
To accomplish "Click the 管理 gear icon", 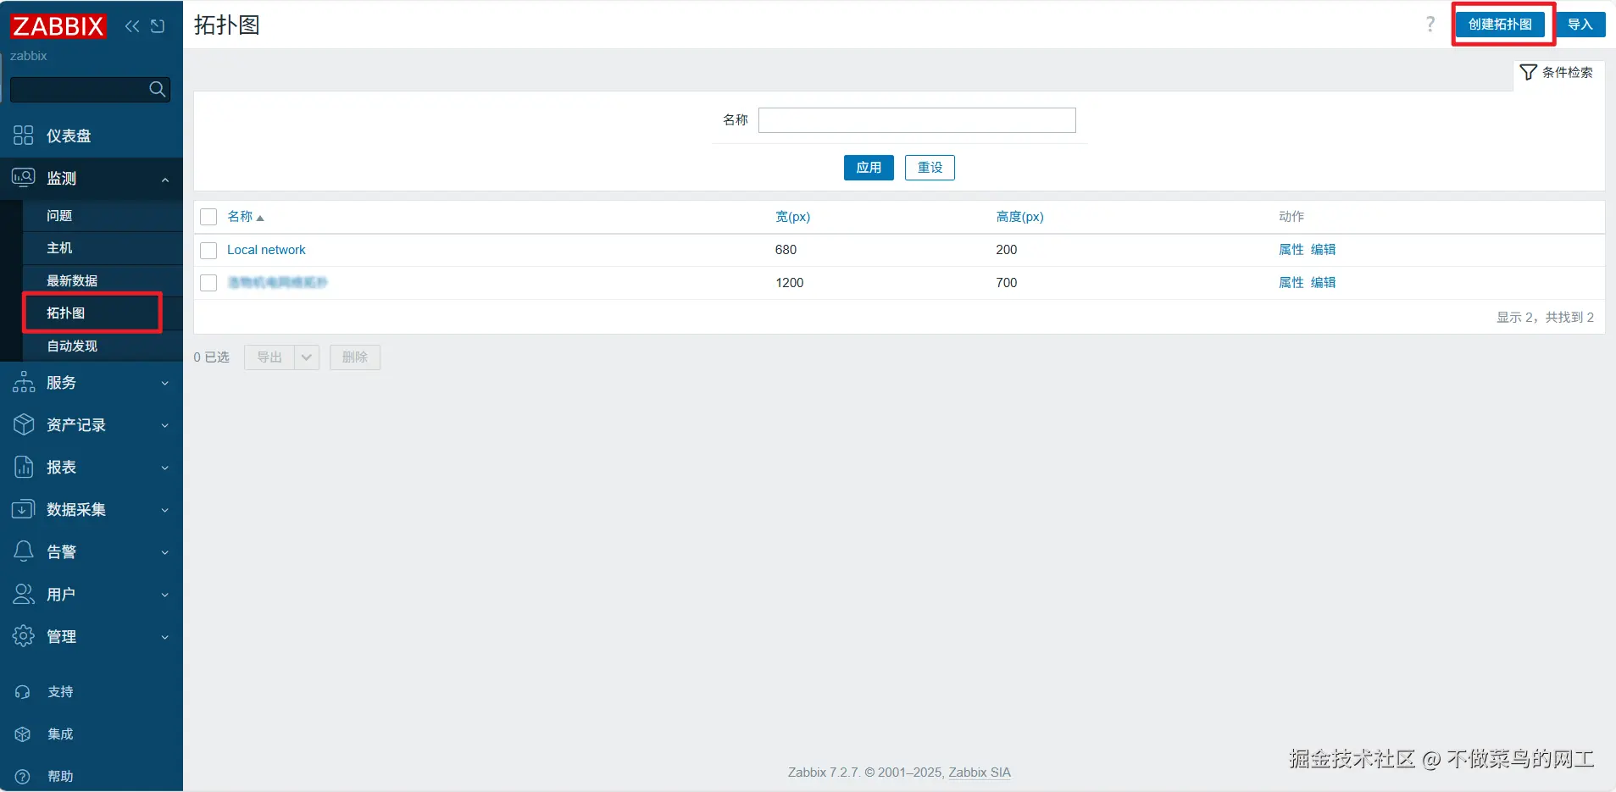I will (24, 636).
